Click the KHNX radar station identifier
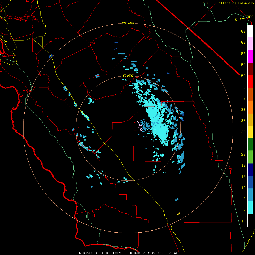This screenshot has height=255, width=255. point(136,253)
